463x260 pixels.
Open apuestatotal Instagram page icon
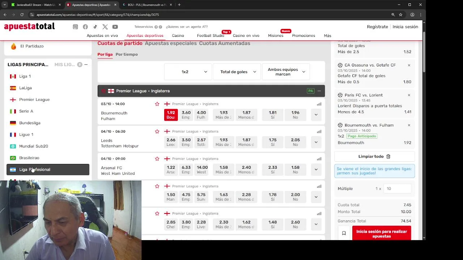pyautogui.click(x=75, y=27)
